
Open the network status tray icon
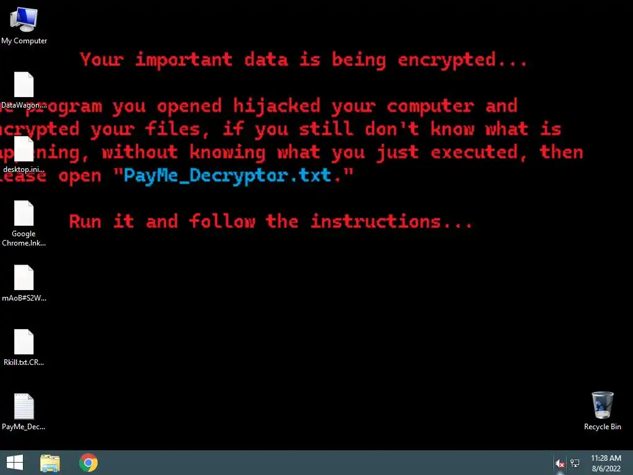pos(575,463)
